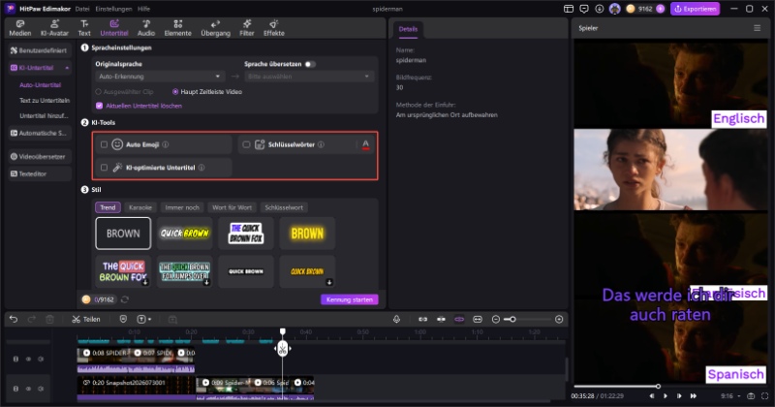Click the Kennung starten button
This screenshot has width=775, height=407.
point(350,299)
